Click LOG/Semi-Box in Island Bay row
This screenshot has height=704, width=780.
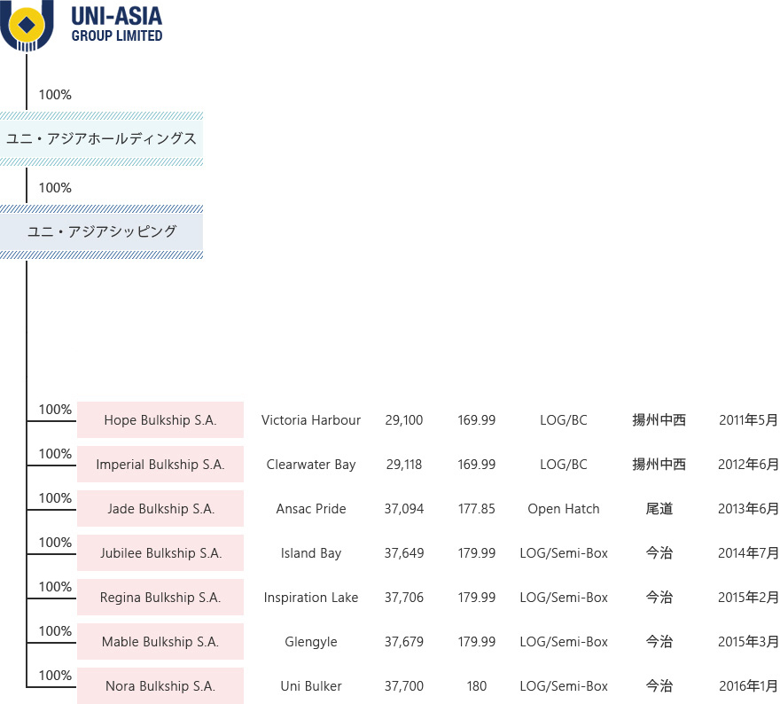point(564,552)
